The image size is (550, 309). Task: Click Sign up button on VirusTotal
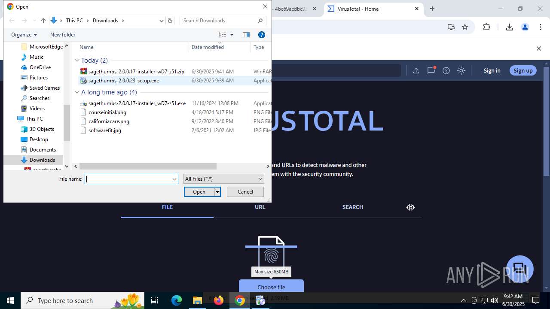[x=523, y=71]
